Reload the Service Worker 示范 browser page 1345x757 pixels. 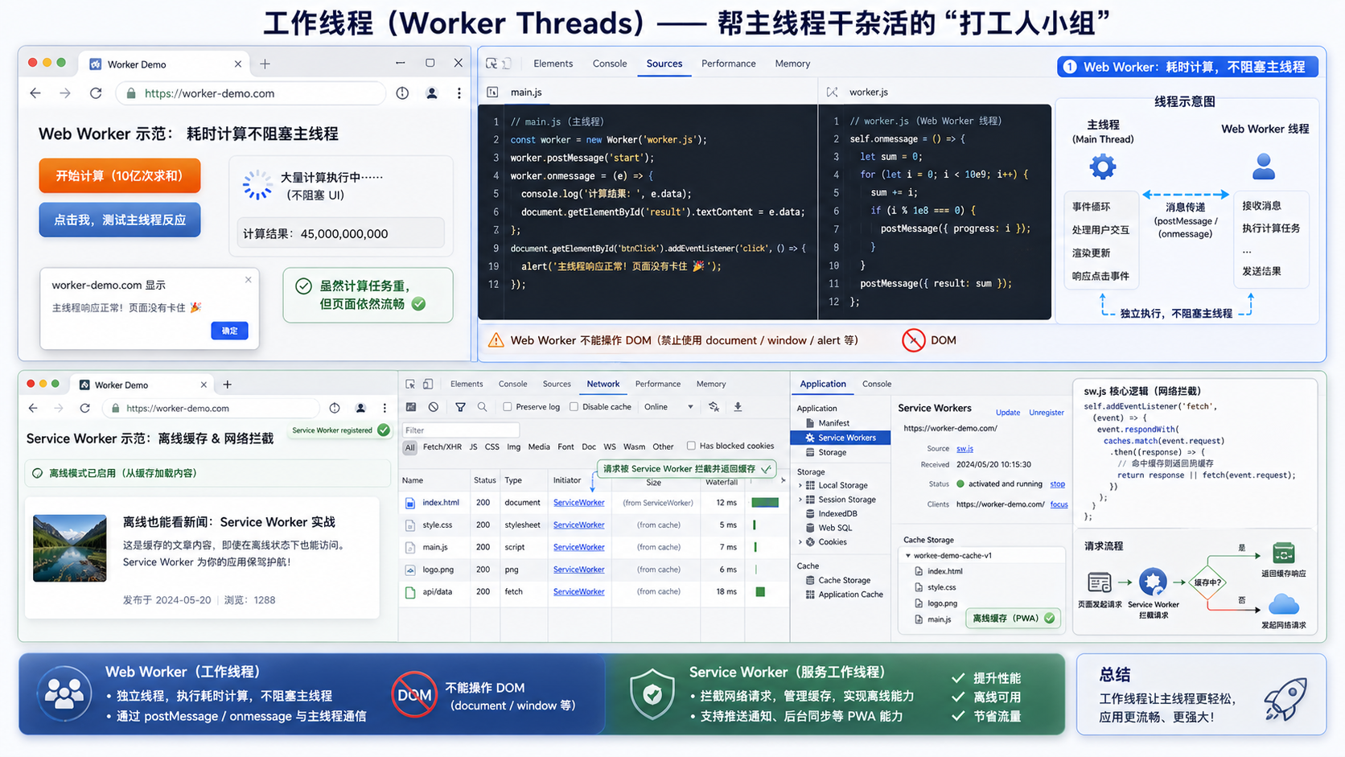(84, 408)
